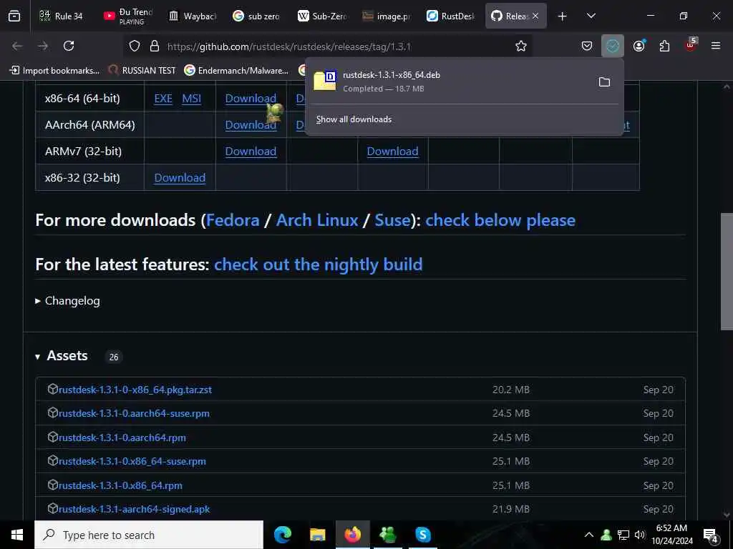Screen dimensions: 733x549
Task: Download rustdesk-1.3.1-0.x86_64.rpm asset
Action: [120, 486]
